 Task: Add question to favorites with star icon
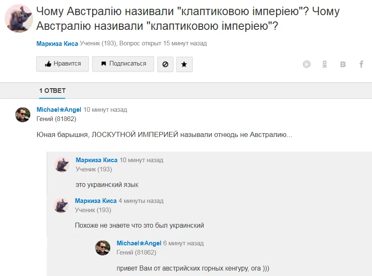point(184,64)
